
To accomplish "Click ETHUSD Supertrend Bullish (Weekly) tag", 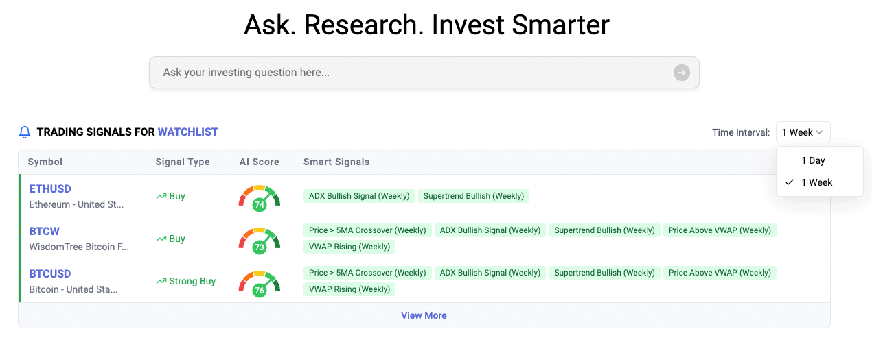I will tap(474, 196).
